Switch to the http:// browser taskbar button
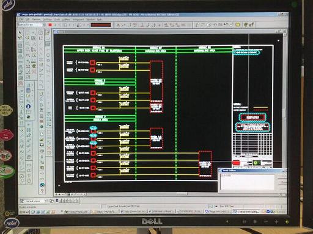The image size is (313, 234). (133, 212)
